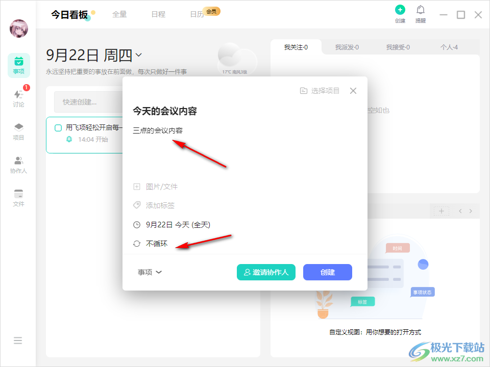
Task: Switch to the 全量 tab
Action: (x=119, y=14)
